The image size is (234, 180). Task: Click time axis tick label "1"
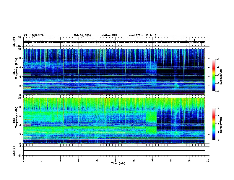coord(42,161)
